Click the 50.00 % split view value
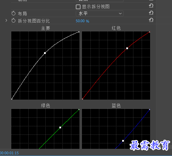The width and height of the screenshot is (172, 156). coord(83,21)
